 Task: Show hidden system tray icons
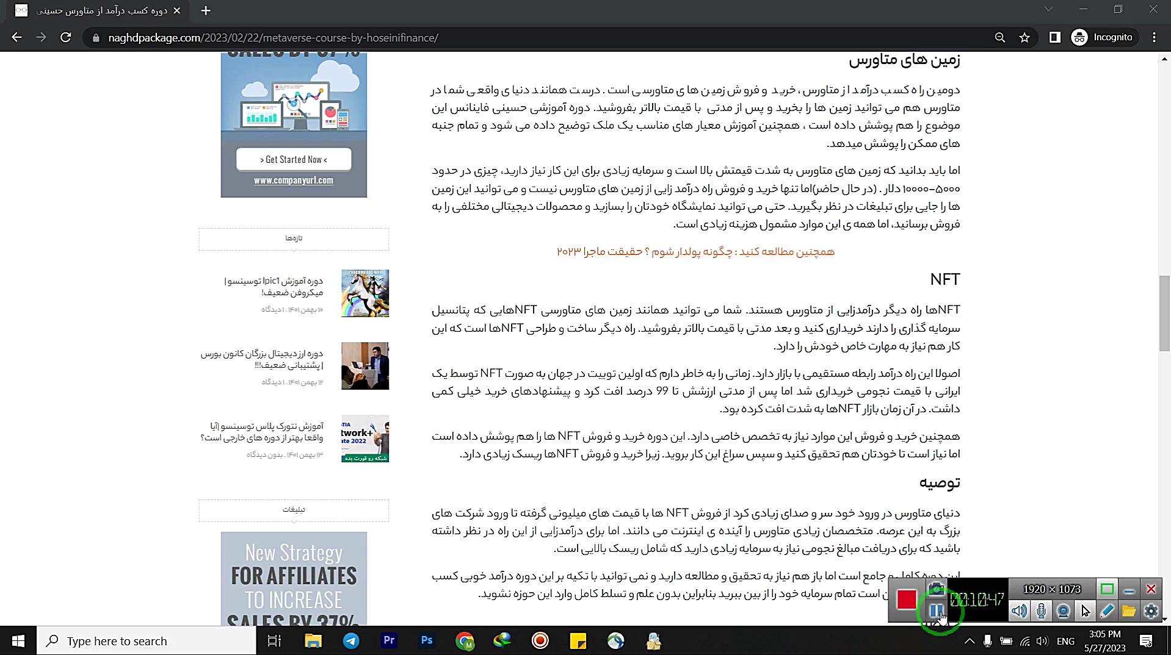click(x=970, y=641)
